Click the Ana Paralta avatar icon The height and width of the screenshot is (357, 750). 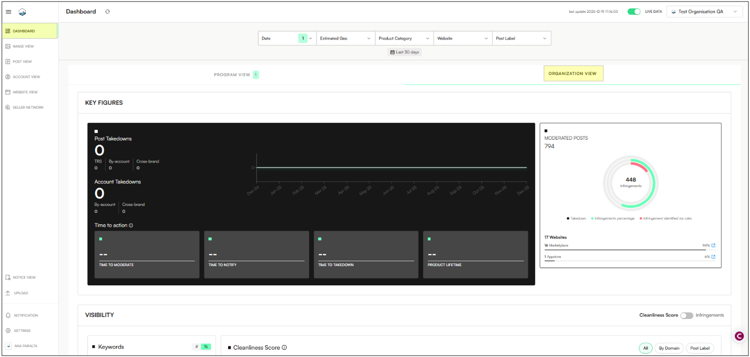point(8,346)
